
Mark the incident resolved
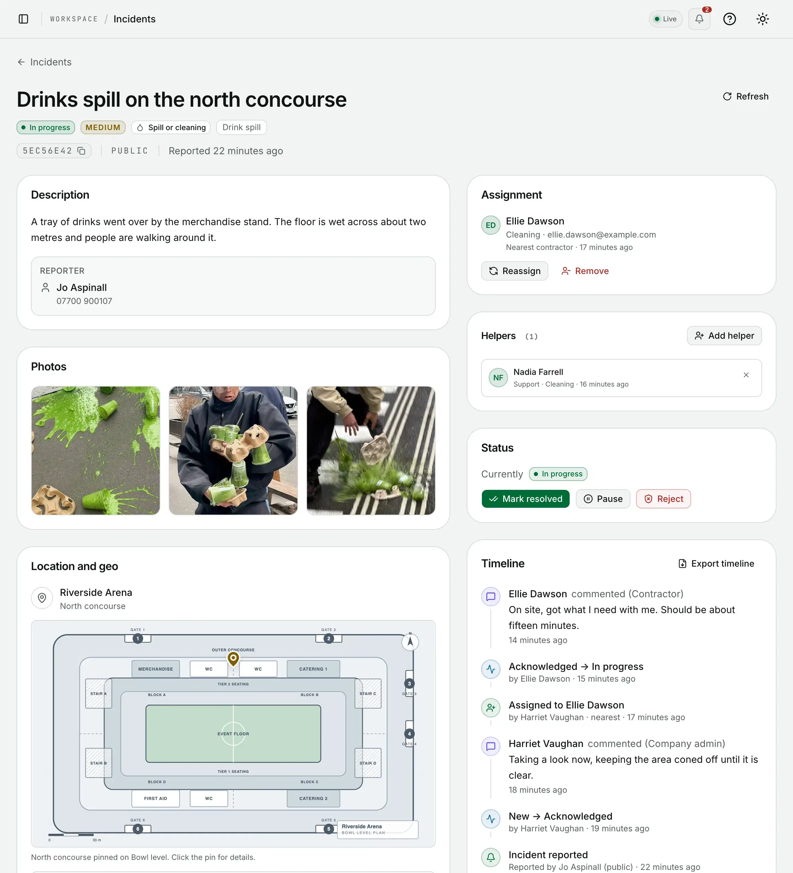click(525, 499)
